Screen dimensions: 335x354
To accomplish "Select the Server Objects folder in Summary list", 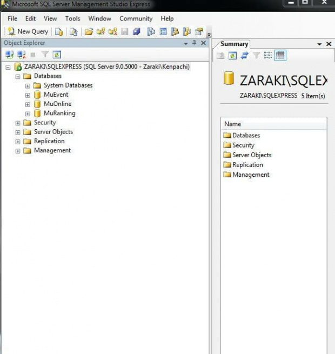I will point(252,155).
